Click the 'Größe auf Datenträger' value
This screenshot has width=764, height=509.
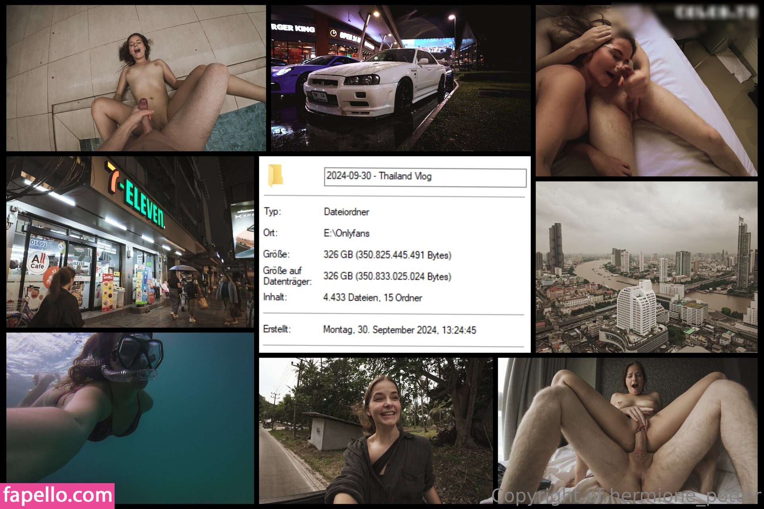pos(387,276)
